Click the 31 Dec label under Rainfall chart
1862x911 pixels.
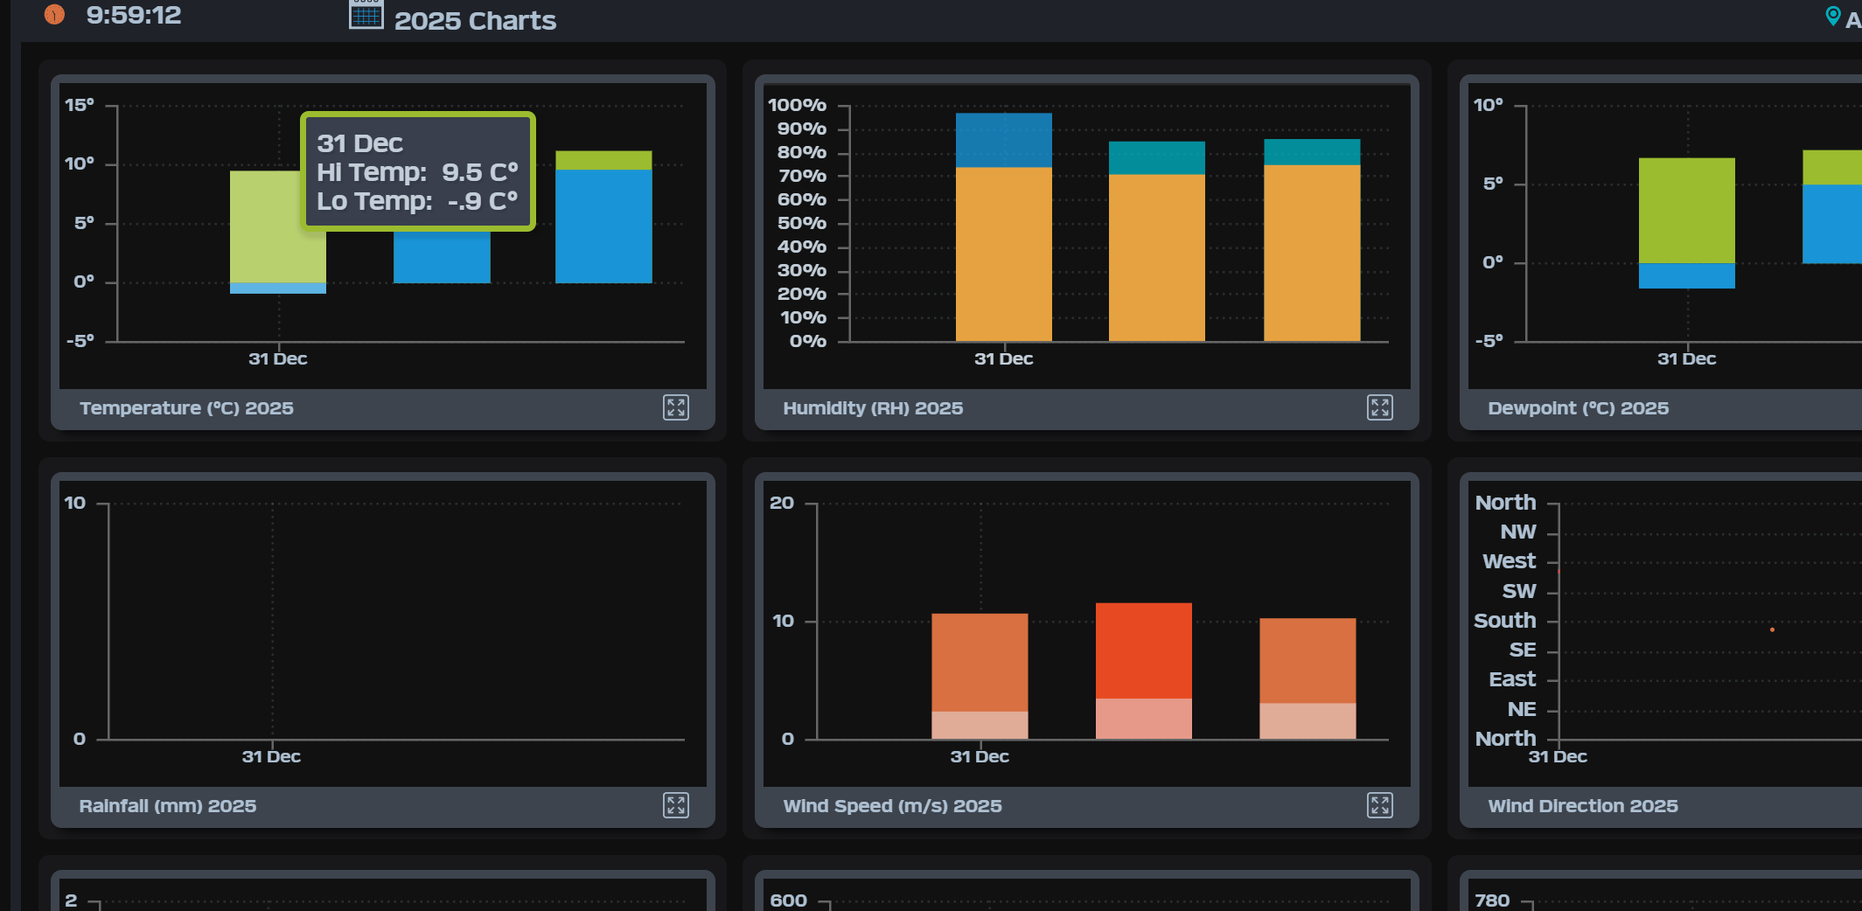[x=271, y=756]
